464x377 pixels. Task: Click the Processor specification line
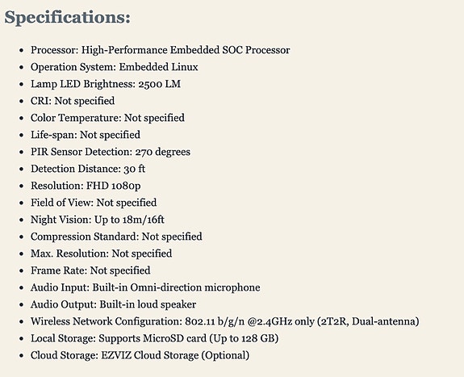[160, 50]
